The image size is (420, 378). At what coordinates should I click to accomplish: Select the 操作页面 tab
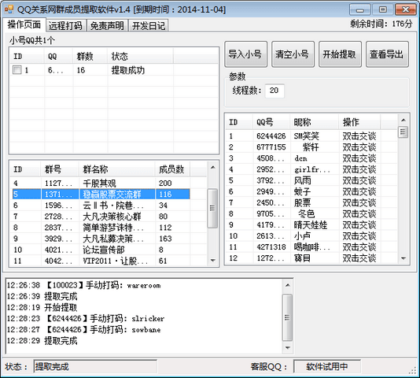click(x=24, y=24)
